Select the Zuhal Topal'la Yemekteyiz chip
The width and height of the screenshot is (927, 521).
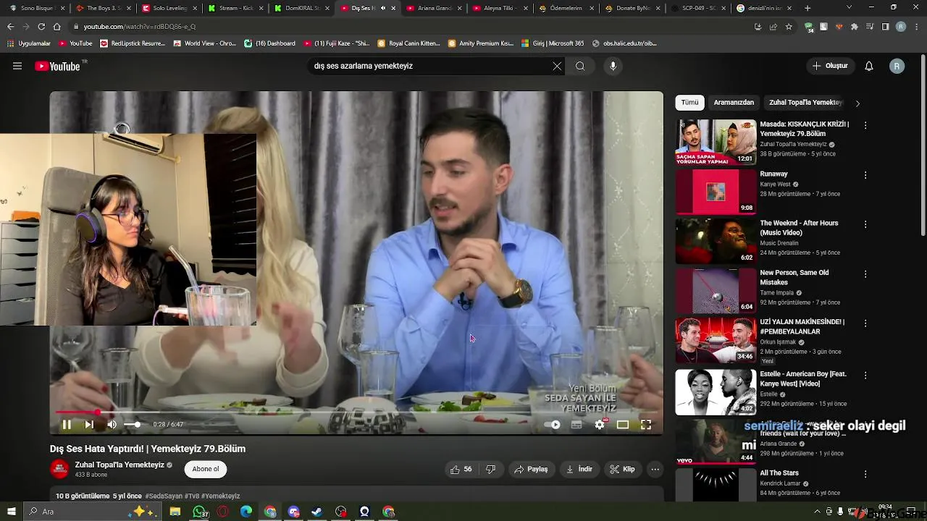click(x=806, y=103)
